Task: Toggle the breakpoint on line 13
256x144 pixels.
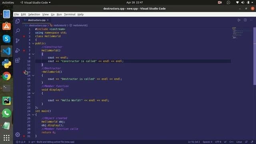Action: (24, 72)
